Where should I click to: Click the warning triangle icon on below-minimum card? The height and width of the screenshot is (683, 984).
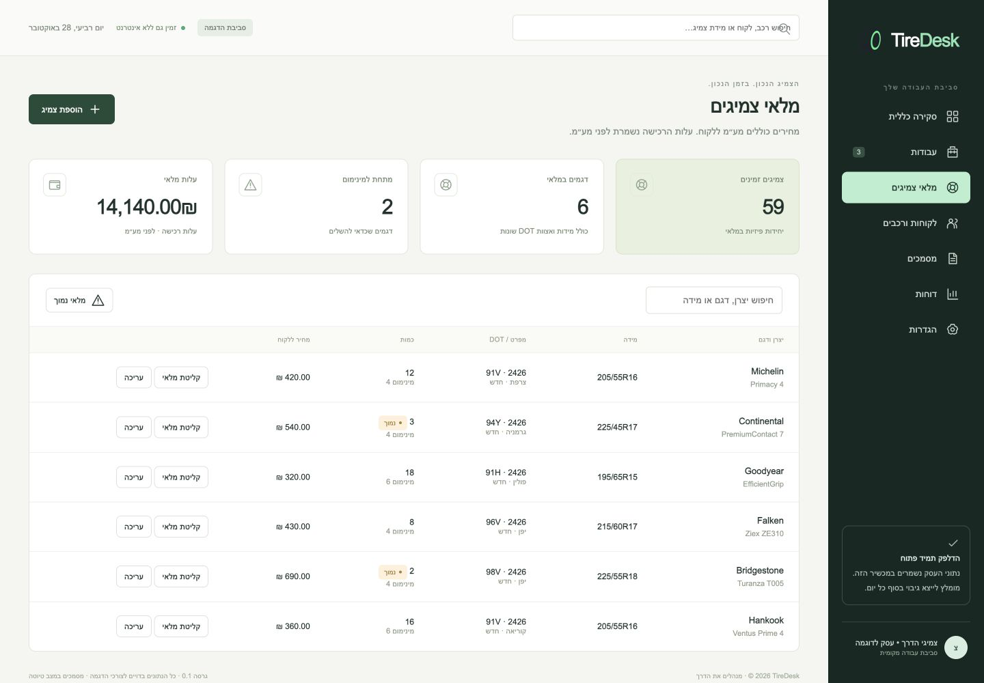coord(251,184)
